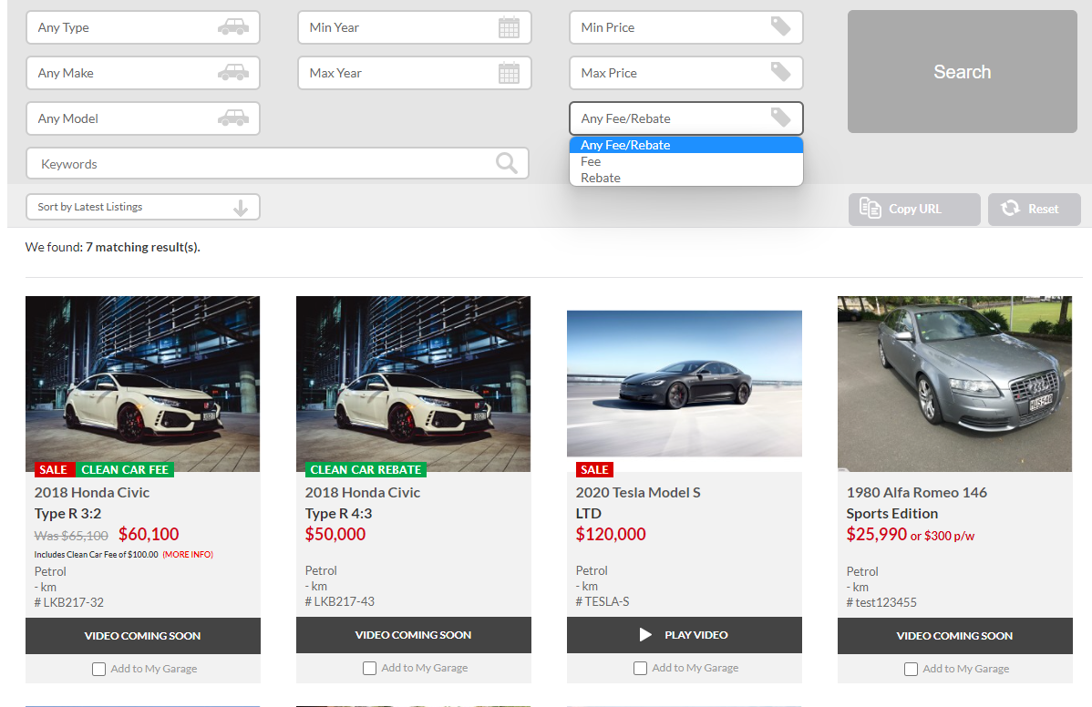Click the SALE badge on Tesla listing
1092x707 pixels.
[594, 470]
